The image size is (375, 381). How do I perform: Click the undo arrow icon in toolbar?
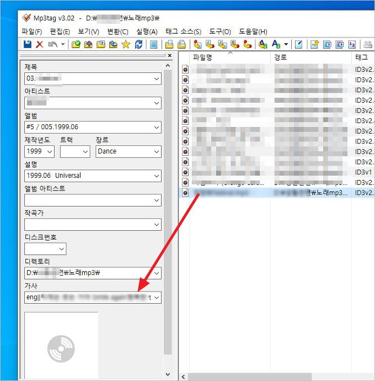[x=52, y=44]
